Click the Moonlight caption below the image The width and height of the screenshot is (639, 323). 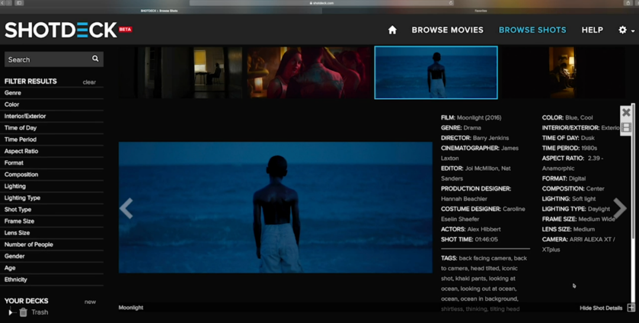pos(131,308)
